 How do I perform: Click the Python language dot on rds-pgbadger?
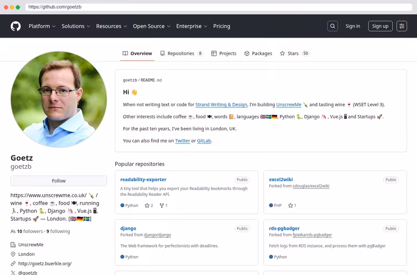(x=271, y=257)
